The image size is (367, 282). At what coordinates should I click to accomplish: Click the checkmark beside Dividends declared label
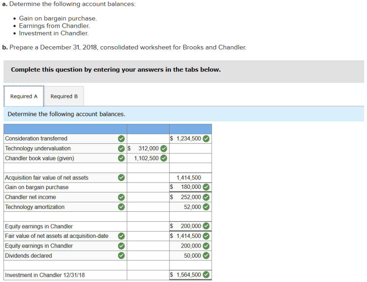(121, 255)
